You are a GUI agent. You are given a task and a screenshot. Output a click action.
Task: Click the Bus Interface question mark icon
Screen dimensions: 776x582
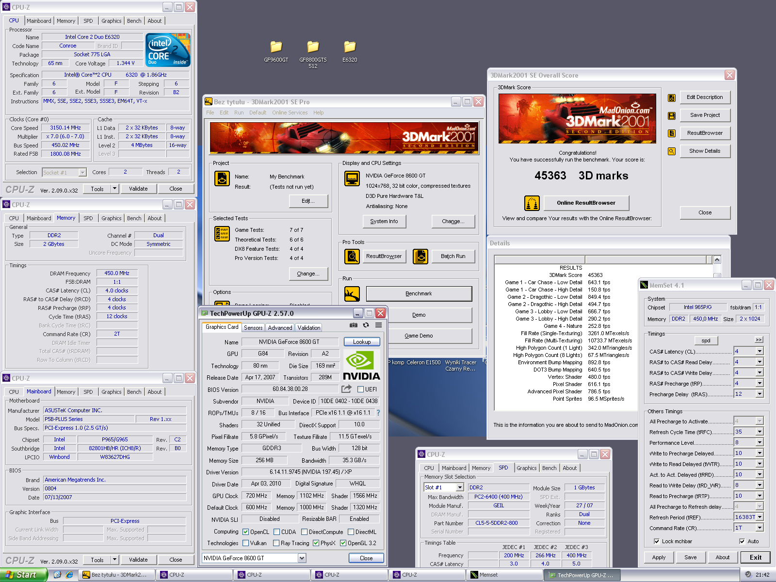pyautogui.click(x=378, y=413)
